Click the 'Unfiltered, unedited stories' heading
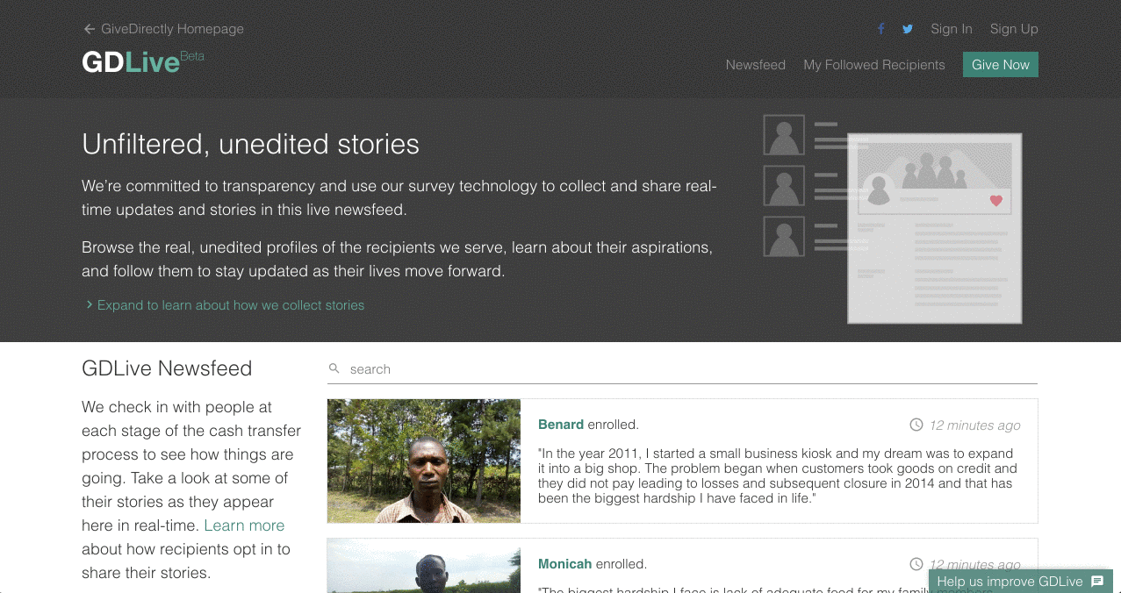The width and height of the screenshot is (1121, 593). coord(251,144)
